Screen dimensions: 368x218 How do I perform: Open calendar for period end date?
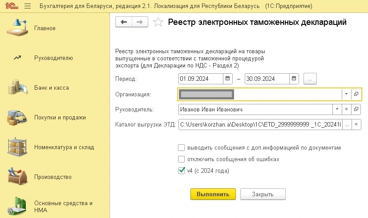click(294, 79)
